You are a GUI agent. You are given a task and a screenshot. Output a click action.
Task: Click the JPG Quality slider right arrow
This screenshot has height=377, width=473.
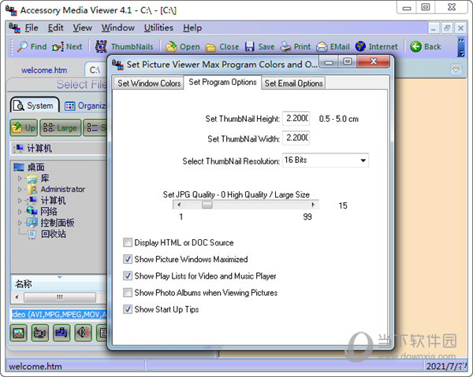click(313, 205)
